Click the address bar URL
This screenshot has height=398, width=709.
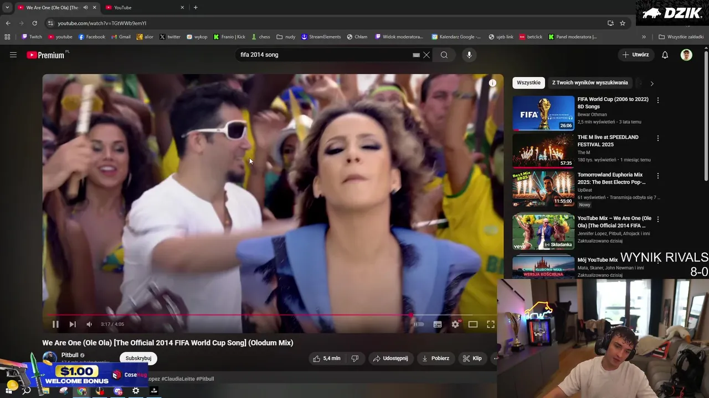tap(102, 23)
